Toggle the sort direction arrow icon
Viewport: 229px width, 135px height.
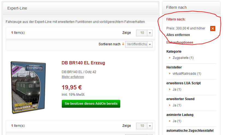(x=123, y=44)
